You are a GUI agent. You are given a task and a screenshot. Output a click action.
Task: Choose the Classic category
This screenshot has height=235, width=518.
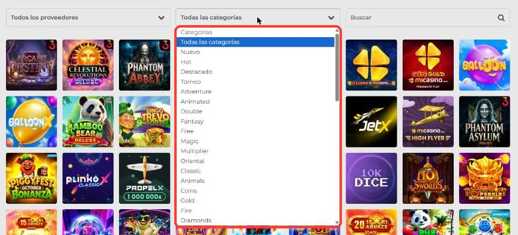point(255,171)
